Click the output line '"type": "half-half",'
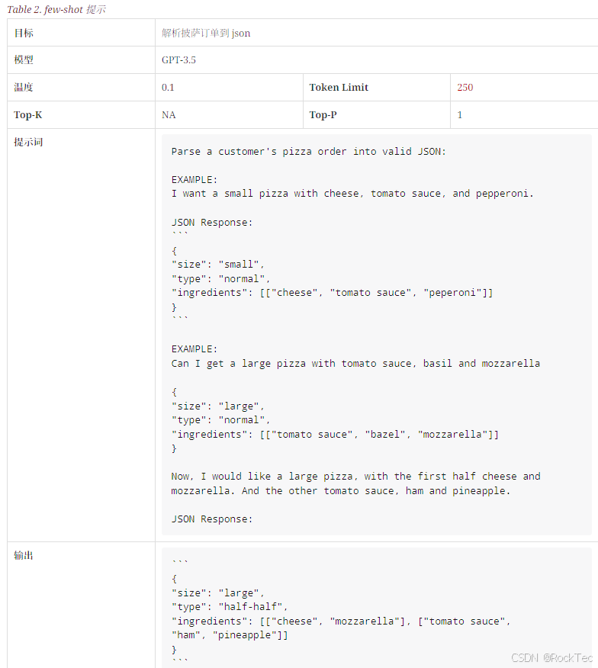The height and width of the screenshot is (668, 598). click(230, 607)
